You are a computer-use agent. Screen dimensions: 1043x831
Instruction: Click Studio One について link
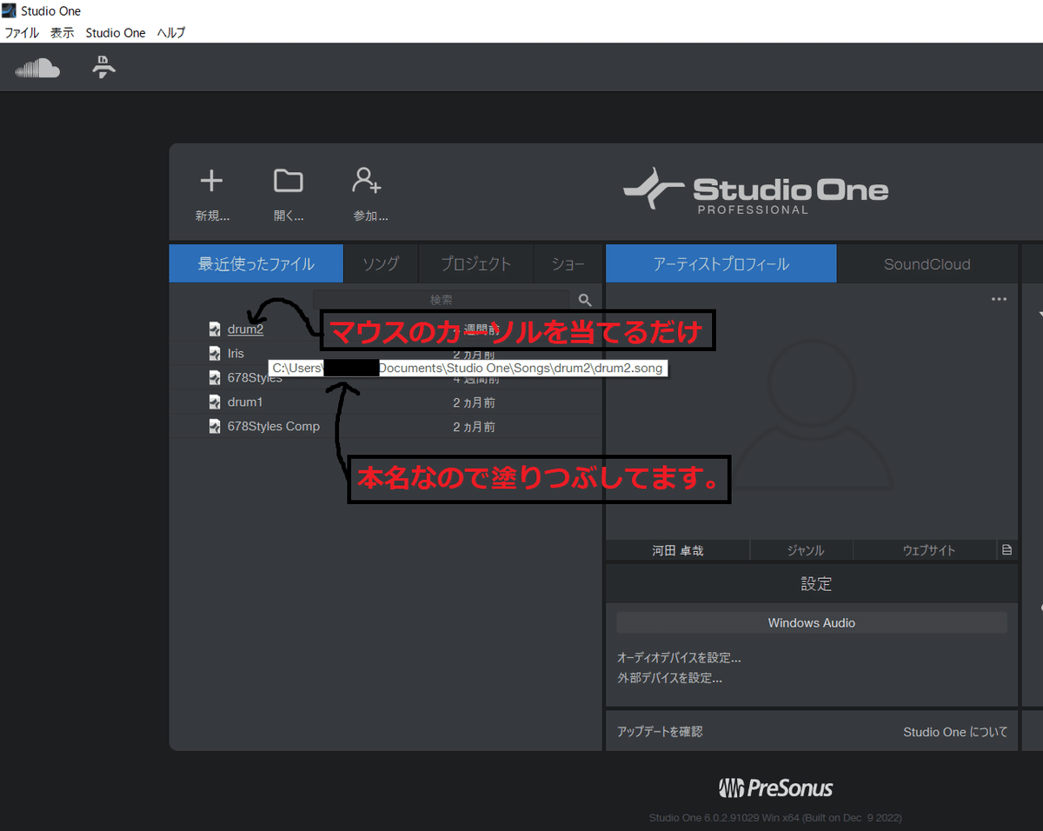click(x=955, y=732)
